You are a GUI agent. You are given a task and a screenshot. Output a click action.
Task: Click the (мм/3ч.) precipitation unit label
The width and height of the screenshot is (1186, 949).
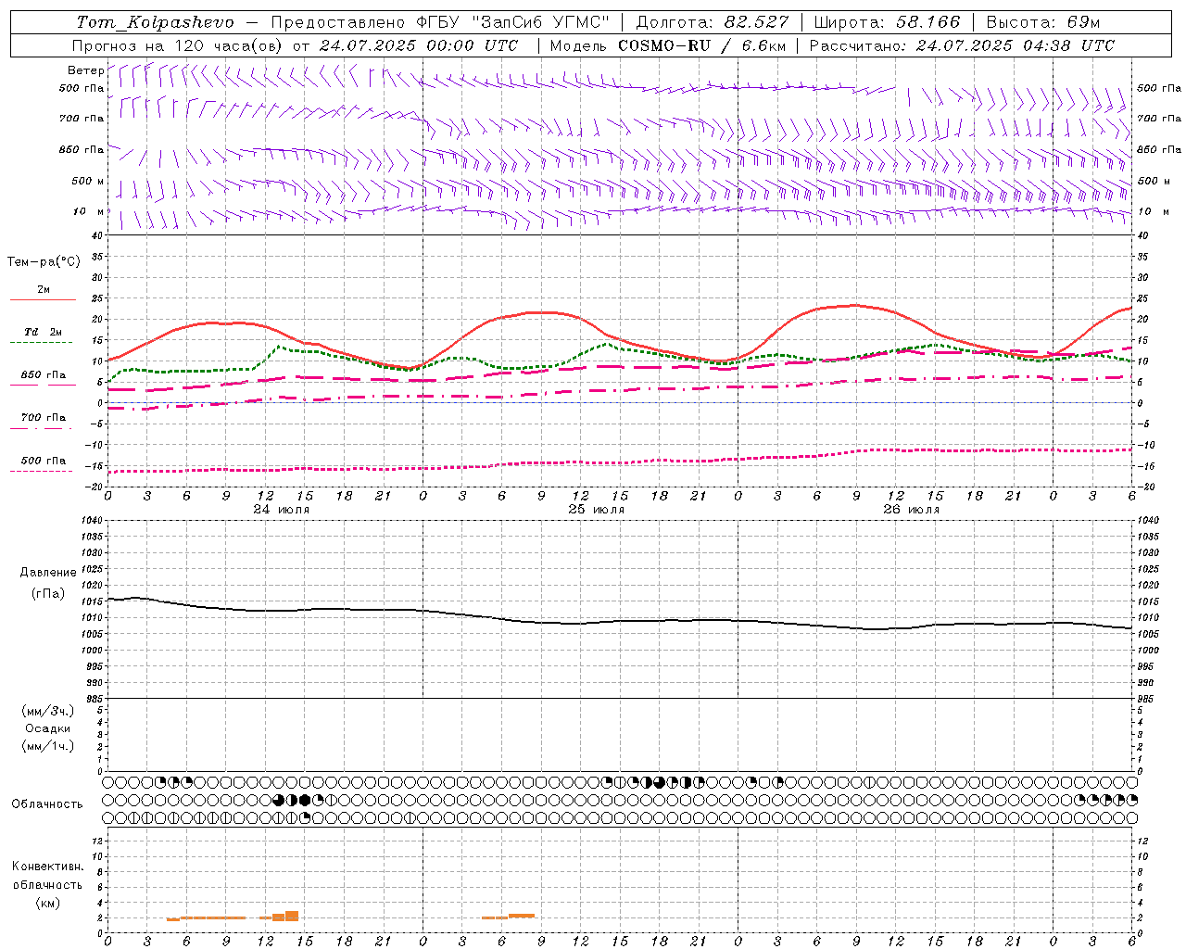48,711
